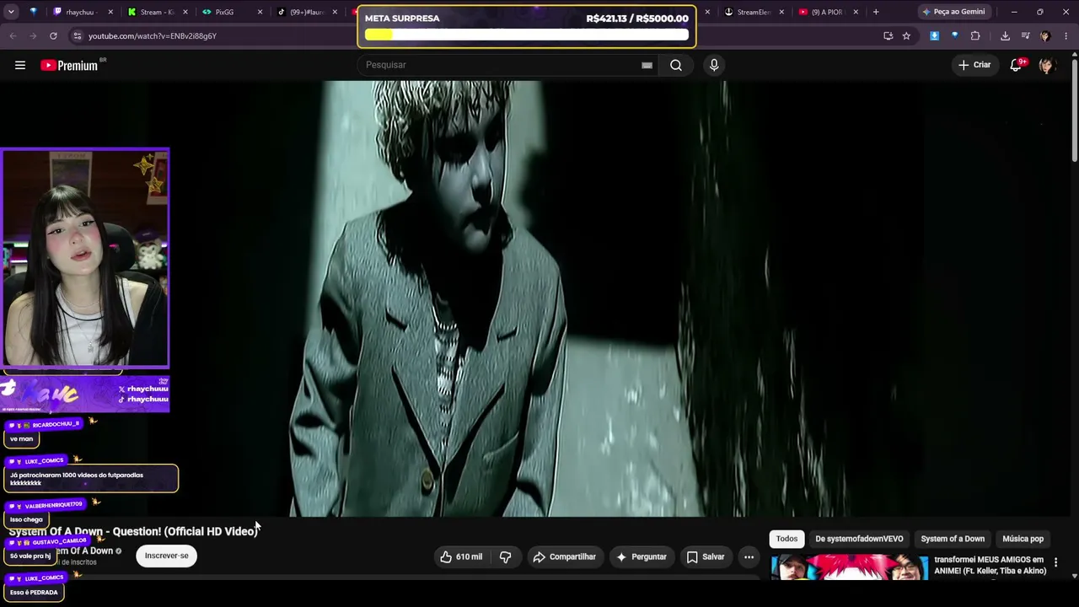The image size is (1079, 607).
Task: Open the recommended anime video thumbnail
Action: point(849,567)
